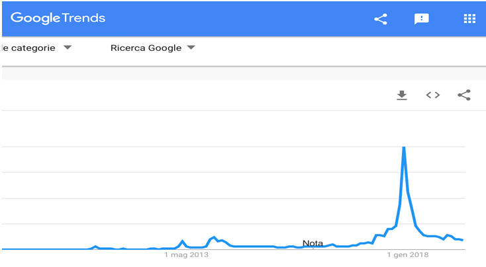Click the Nota marker on the chart
Screen dimensions: 486x267
(x=313, y=243)
